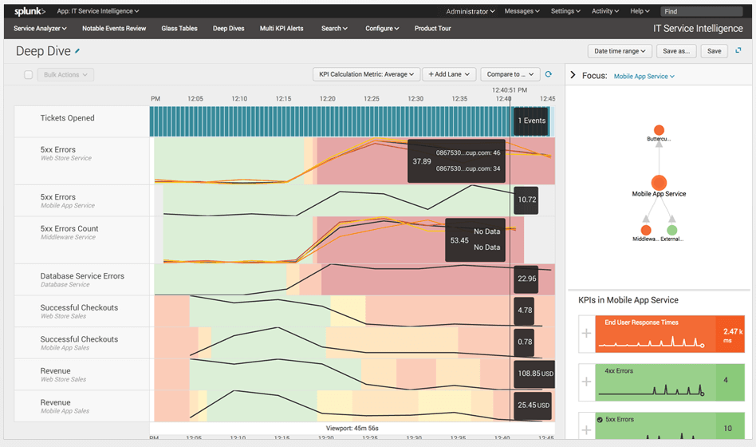Click the Splunk logo
The image size is (756, 447).
30,11
